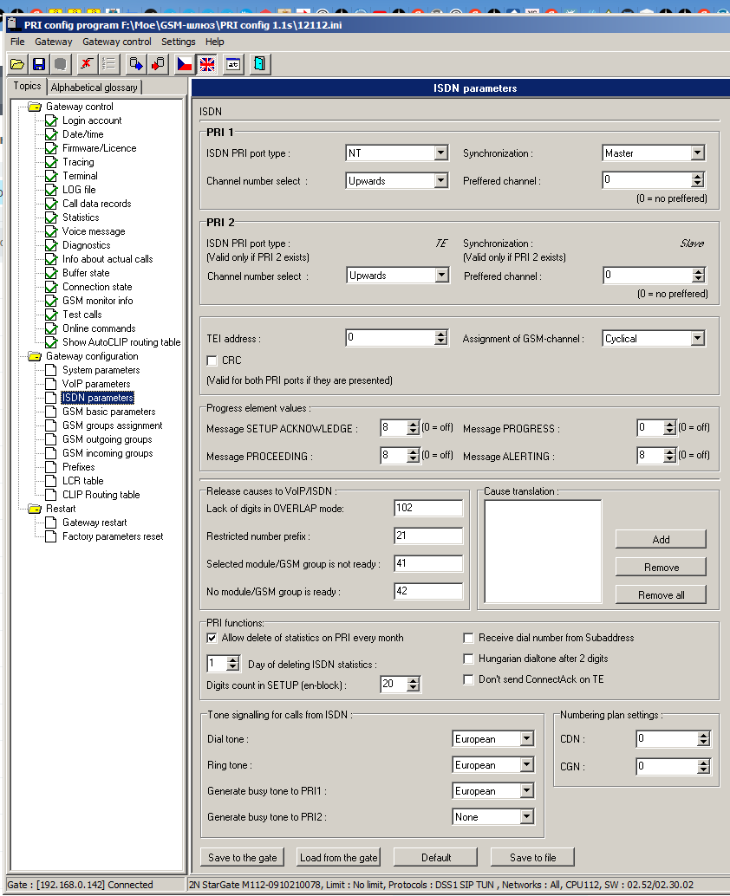Click the Exit door toolbar icon

[x=259, y=64]
